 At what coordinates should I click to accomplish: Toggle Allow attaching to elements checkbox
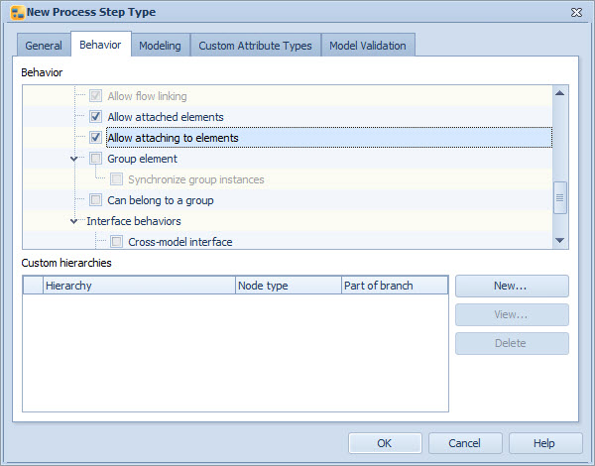pyautogui.click(x=96, y=138)
